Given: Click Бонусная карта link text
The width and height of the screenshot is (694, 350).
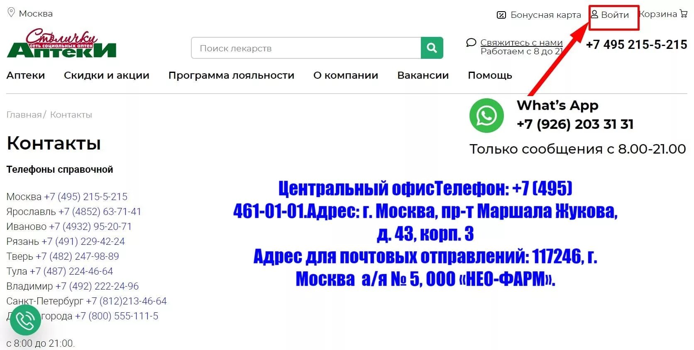Looking at the screenshot, I should tap(546, 15).
